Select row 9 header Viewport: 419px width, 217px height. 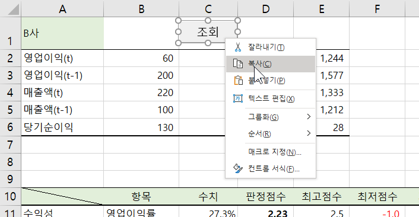click(10, 179)
